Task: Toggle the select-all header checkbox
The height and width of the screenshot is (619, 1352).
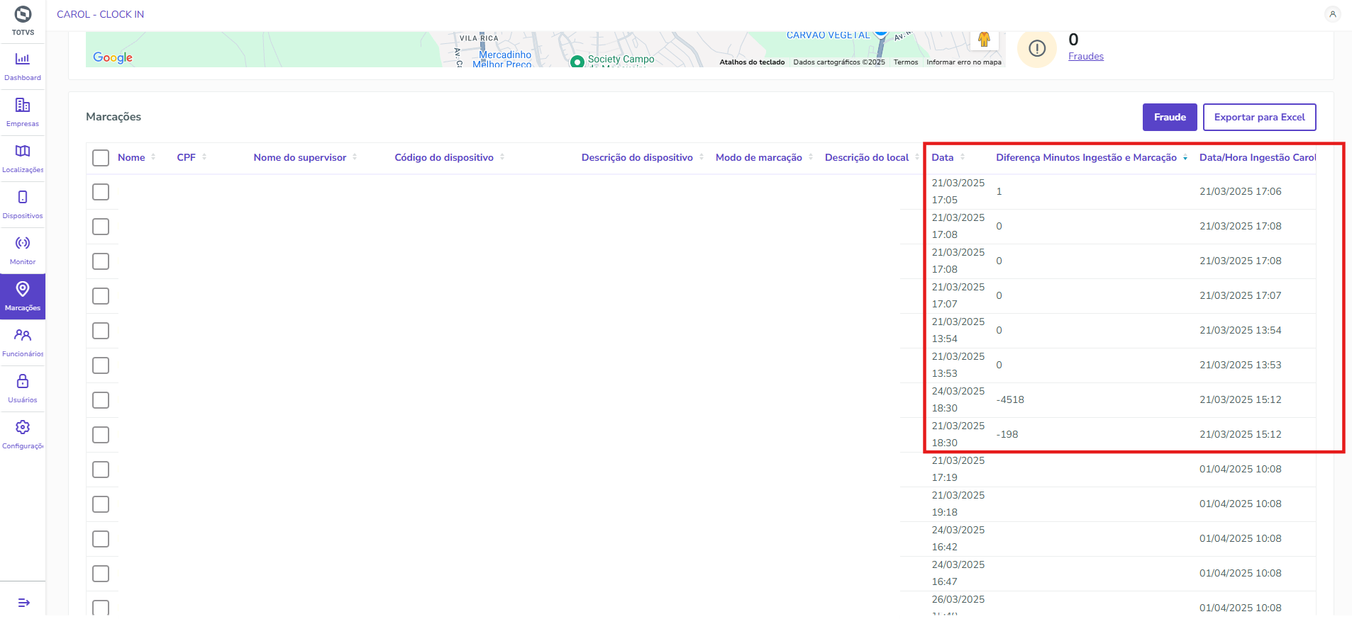Action: coord(101,157)
